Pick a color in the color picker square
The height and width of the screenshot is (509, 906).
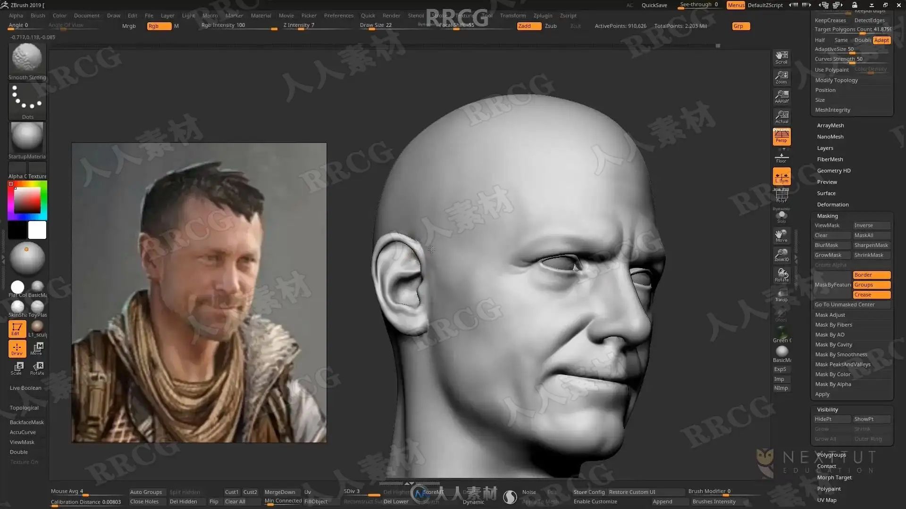27,201
